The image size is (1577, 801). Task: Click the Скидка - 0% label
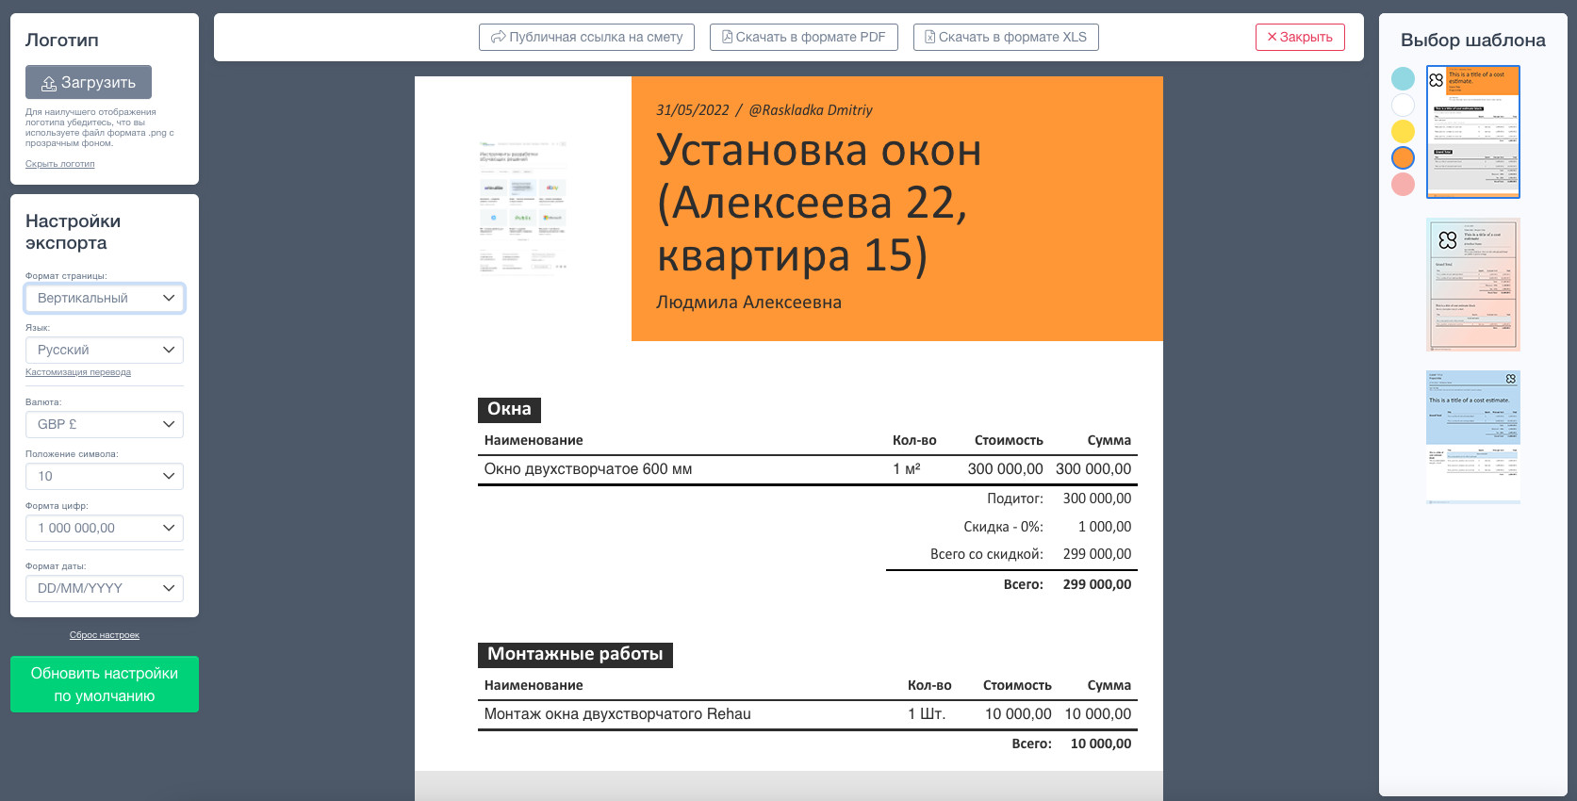[x=1003, y=527]
